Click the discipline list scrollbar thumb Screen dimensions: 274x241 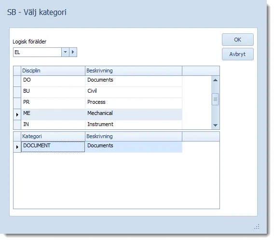[215, 99]
